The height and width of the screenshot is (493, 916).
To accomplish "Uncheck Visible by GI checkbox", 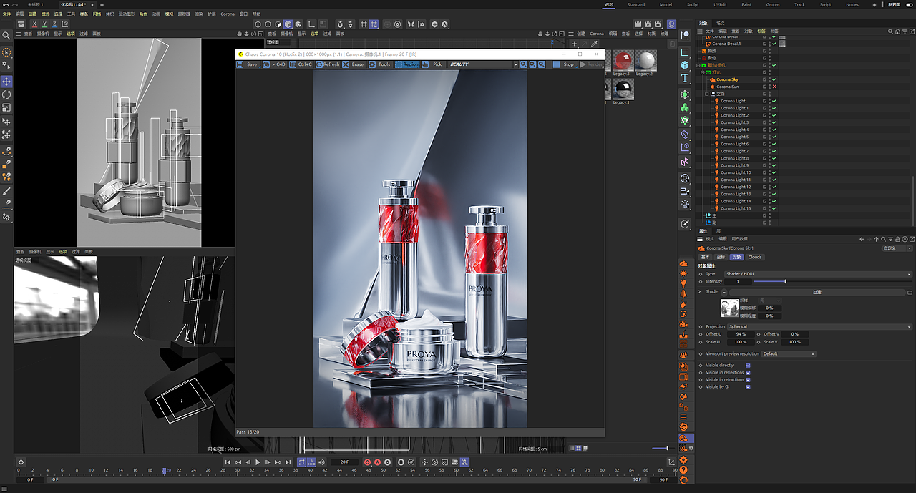I will (748, 387).
